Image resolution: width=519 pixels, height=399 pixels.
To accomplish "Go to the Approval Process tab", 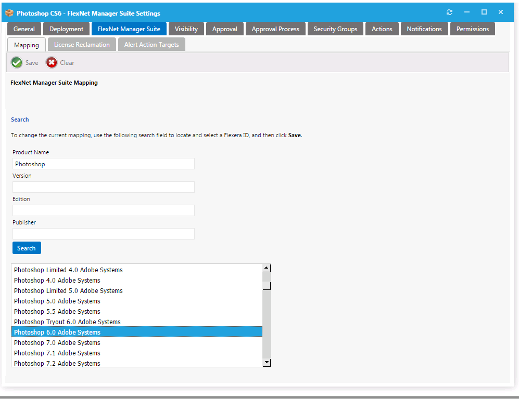I will coord(275,29).
